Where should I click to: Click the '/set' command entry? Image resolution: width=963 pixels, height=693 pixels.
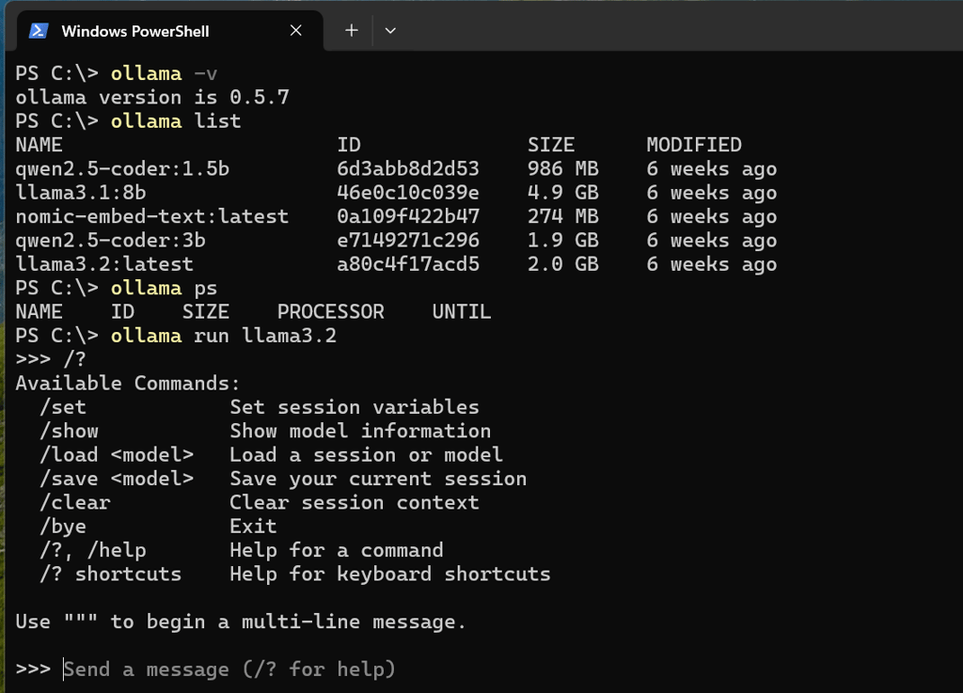click(63, 407)
